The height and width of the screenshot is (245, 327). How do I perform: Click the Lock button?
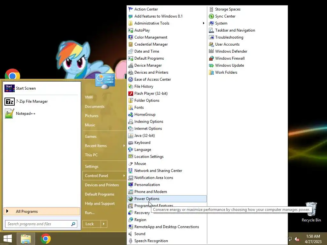tap(92, 224)
